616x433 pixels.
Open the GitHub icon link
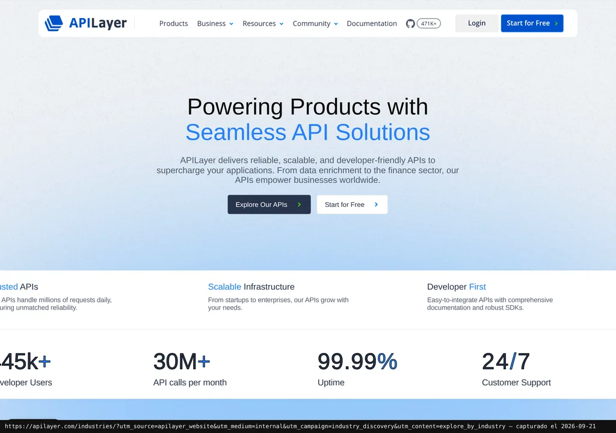click(410, 23)
